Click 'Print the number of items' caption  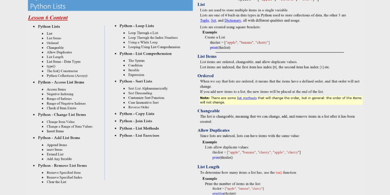[x=233, y=184]
